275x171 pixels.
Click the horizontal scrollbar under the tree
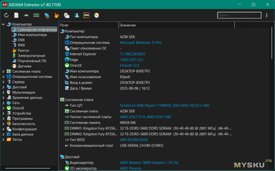28,168
